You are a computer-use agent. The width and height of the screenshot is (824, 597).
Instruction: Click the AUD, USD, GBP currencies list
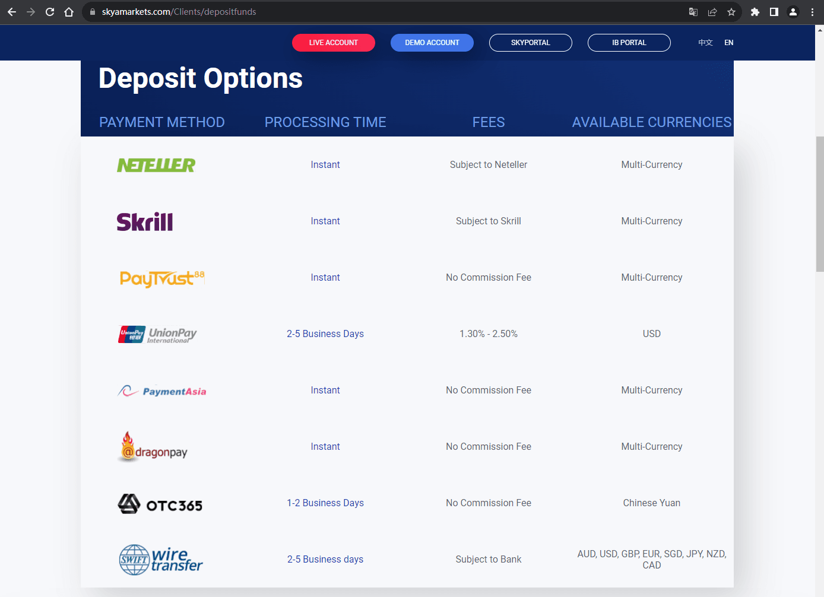pyautogui.click(x=652, y=560)
